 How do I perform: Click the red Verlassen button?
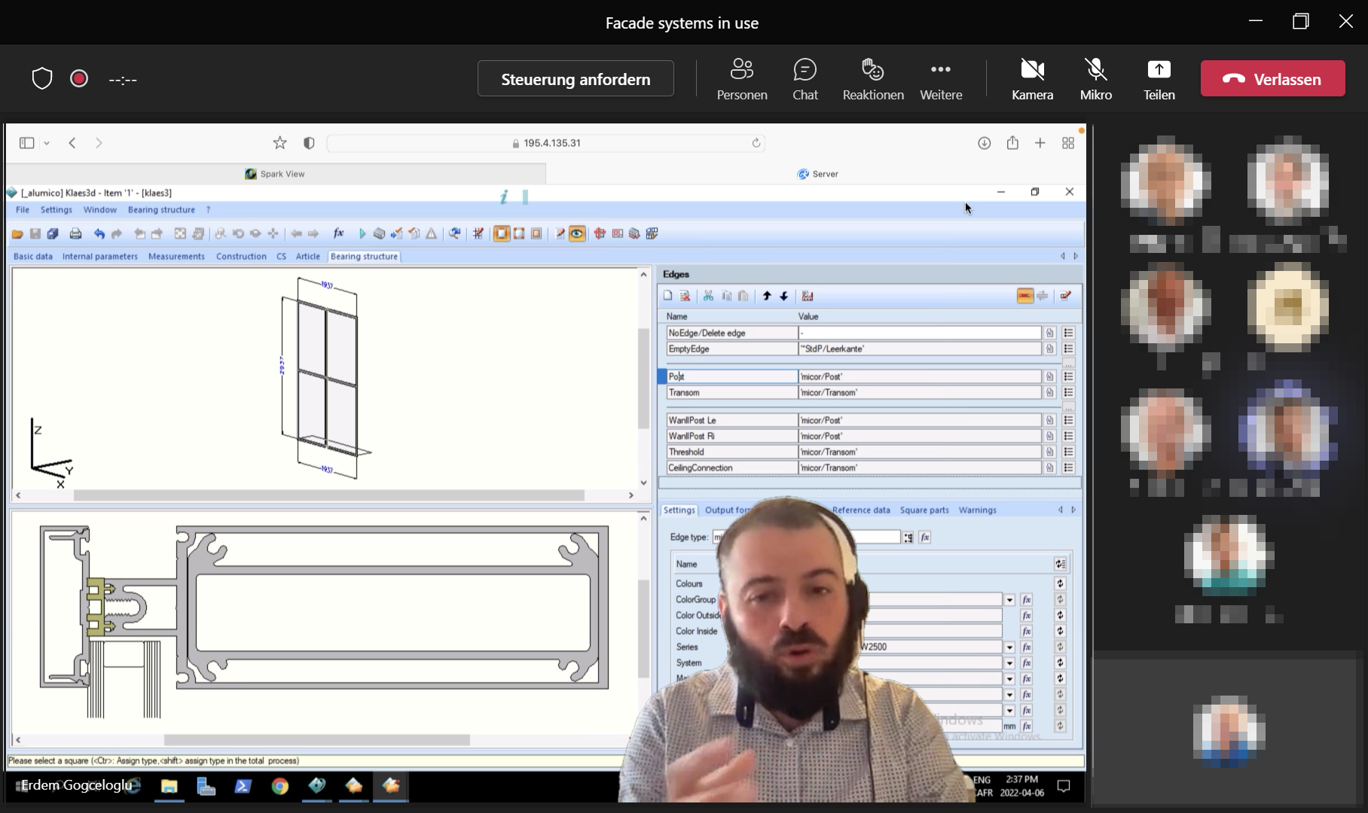(1272, 79)
